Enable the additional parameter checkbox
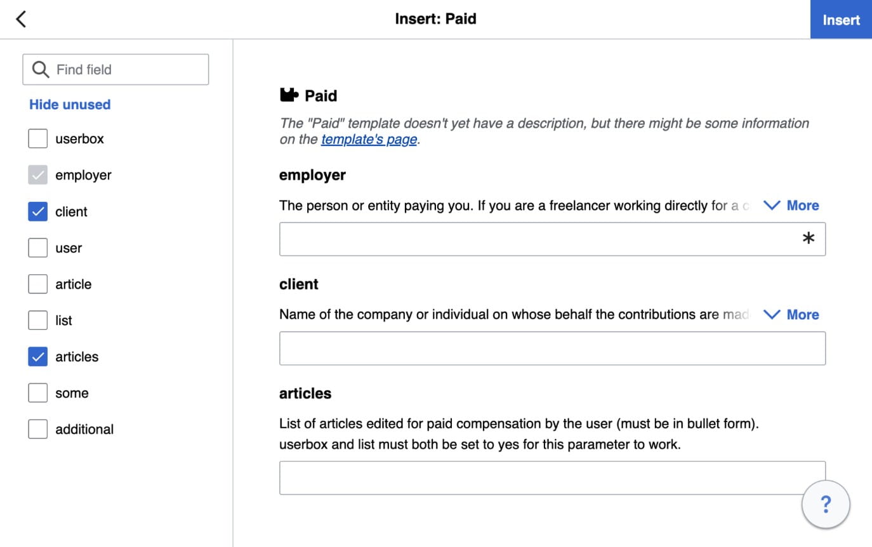The width and height of the screenshot is (872, 547). point(38,429)
